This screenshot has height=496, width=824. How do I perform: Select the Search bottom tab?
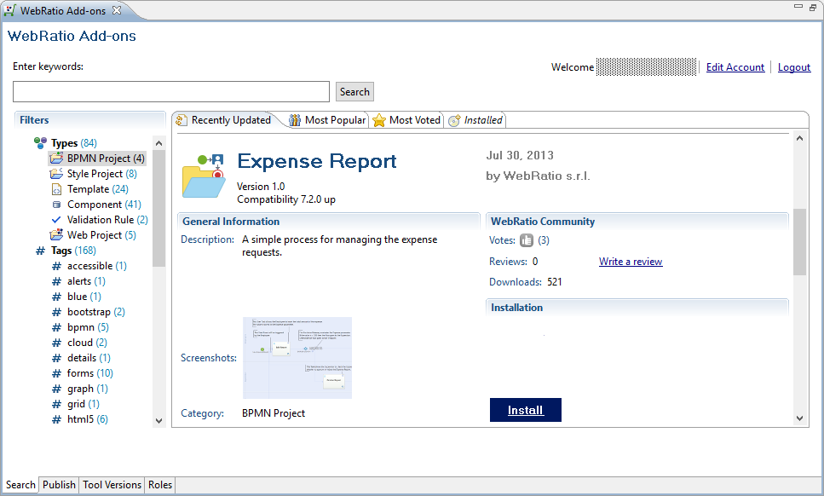20,484
